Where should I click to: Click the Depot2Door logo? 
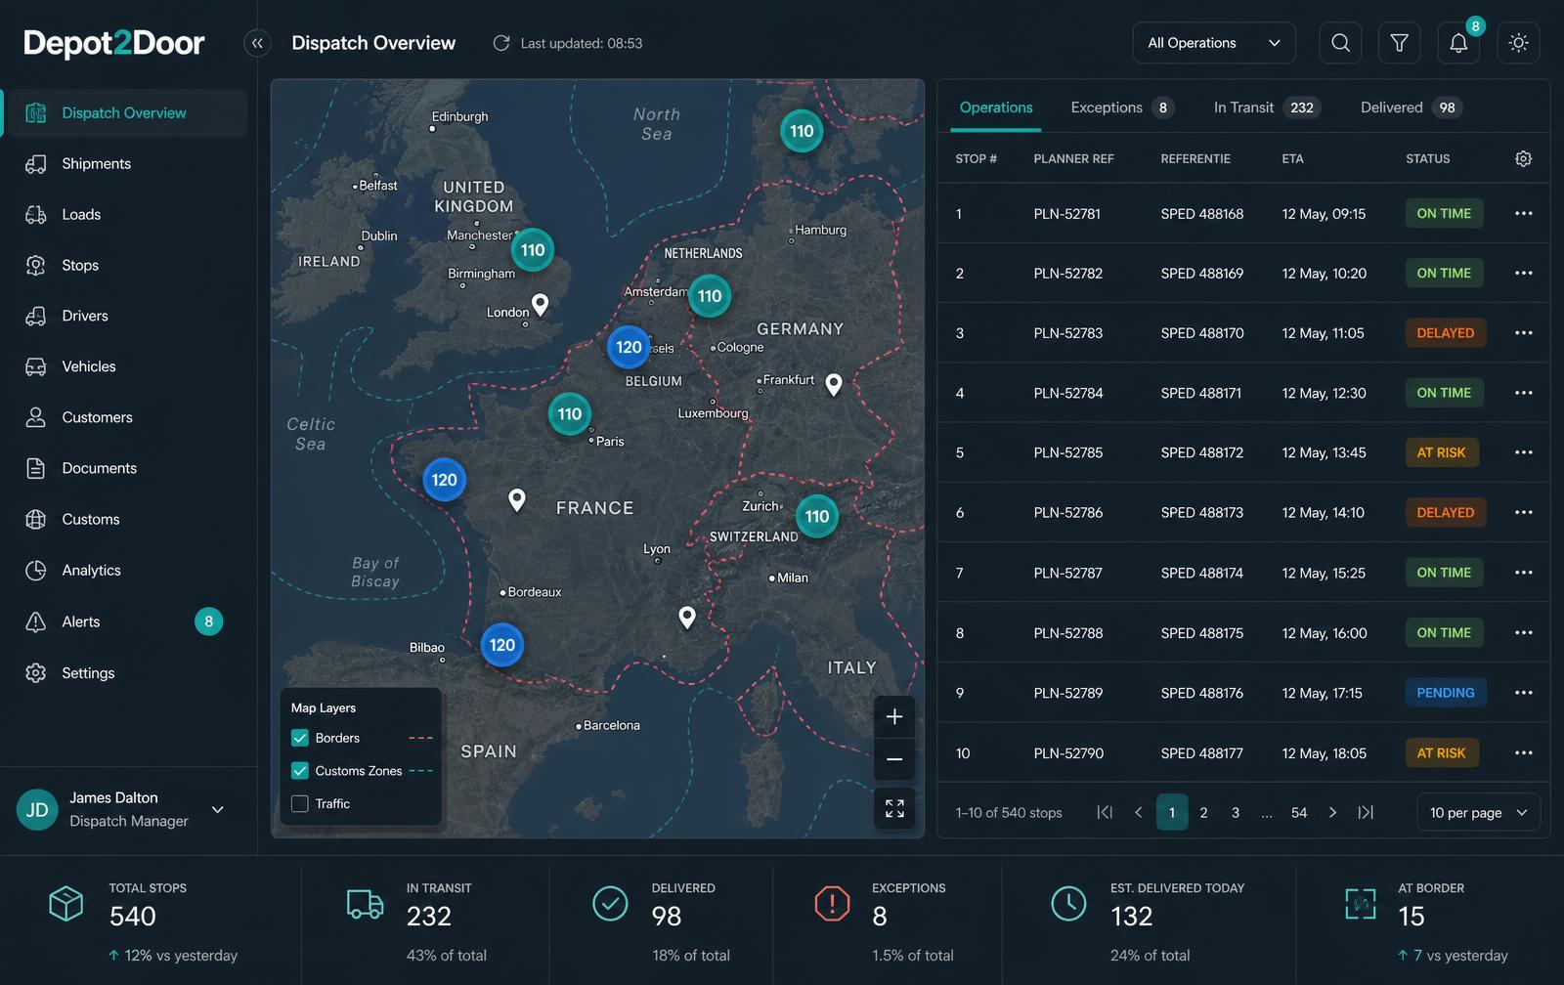[x=114, y=43]
